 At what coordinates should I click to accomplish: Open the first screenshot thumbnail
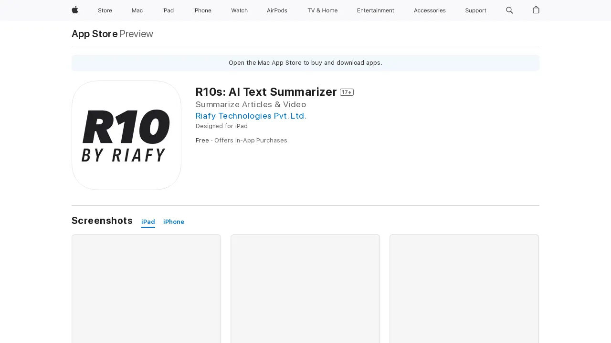click(x=146, y=289)
